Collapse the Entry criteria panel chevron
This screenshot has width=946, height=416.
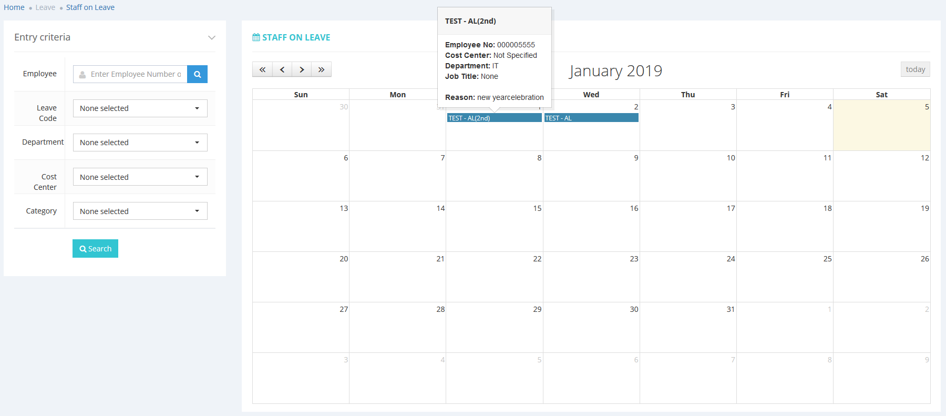[x=211, y=37]
